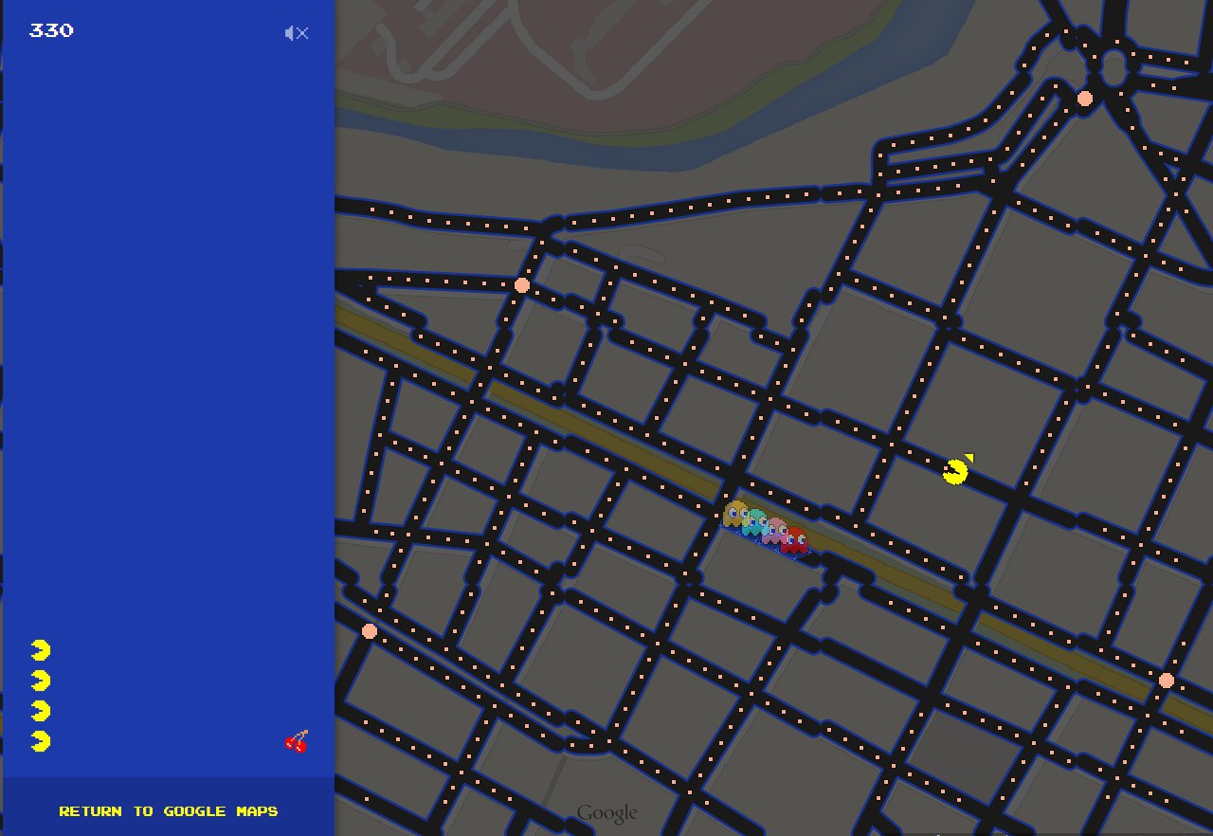Click the topmost Pac-Man life icon
Image resolution: width=1213 pixels, height=836 pixels.
[x=41, y=650]
